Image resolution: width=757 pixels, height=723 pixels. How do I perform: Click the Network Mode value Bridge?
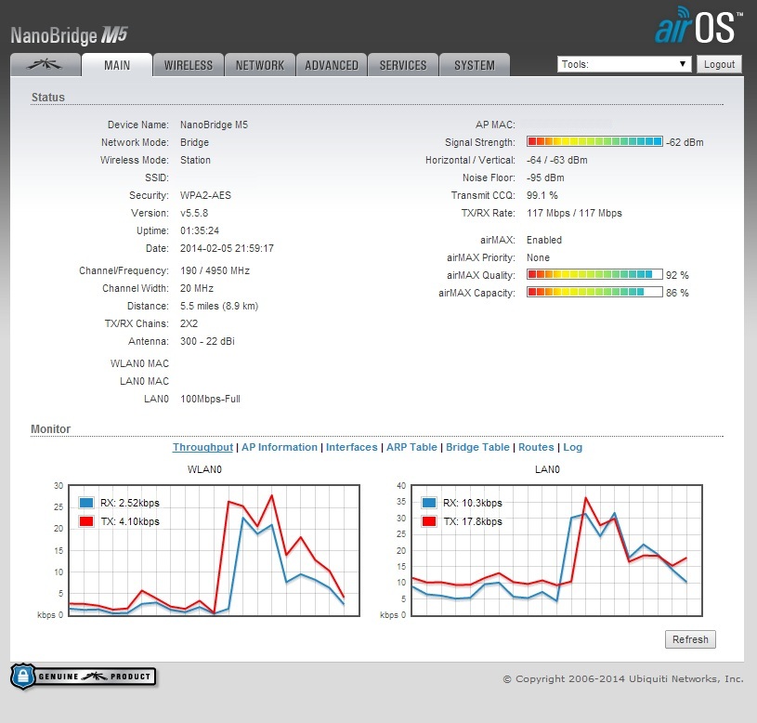click(x=194, y=142)
